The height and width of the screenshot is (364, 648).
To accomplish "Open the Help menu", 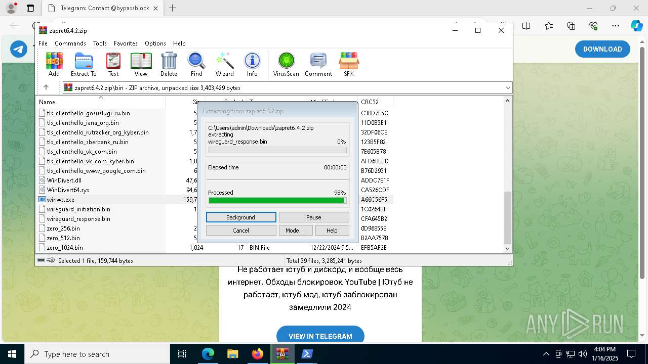I will (x=179, y=43).
